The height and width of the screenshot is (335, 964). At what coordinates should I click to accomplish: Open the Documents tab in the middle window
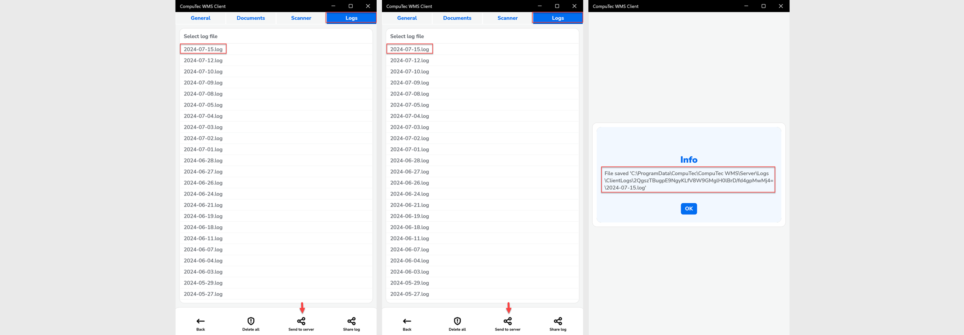tap(457, 18)
